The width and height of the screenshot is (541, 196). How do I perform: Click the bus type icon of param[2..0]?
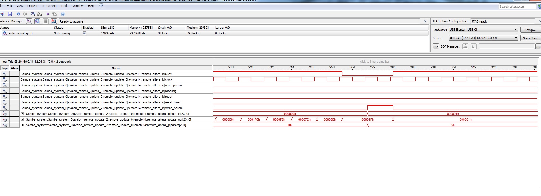click(5, 125)
